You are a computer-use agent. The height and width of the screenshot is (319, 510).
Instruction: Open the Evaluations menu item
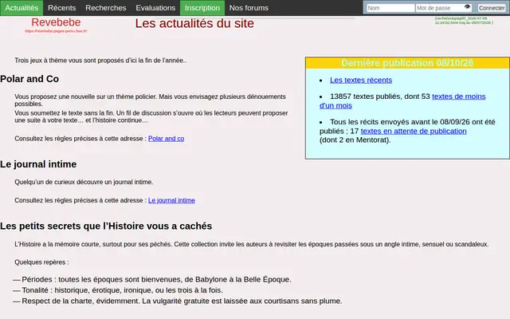155,8
